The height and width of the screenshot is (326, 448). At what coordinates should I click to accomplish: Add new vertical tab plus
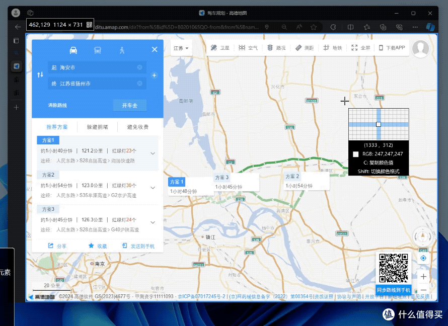point(16,107)
